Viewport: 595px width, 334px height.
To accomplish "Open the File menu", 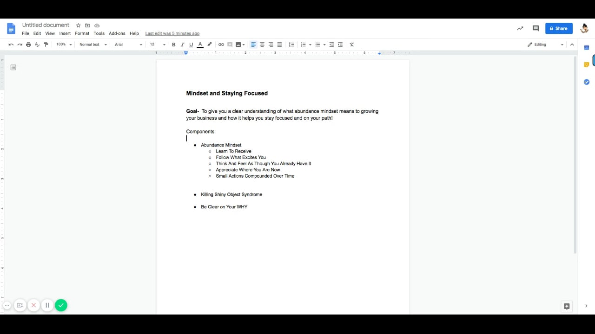I will (x=26, y=33).
